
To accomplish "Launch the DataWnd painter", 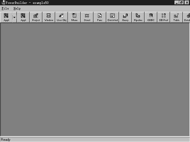I will (113, 17).
